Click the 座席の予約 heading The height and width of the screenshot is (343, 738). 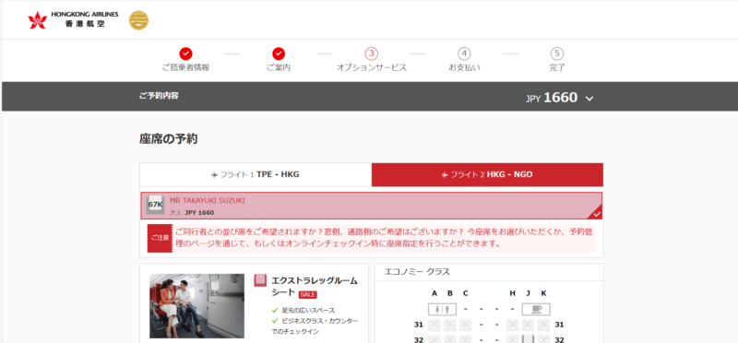(169, 139)
